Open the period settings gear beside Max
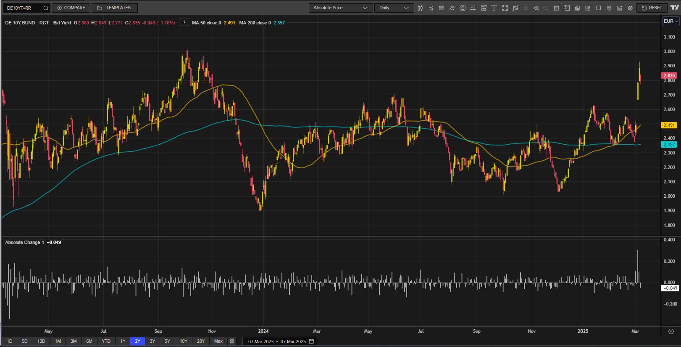681x347 pixels. (232, 341)
